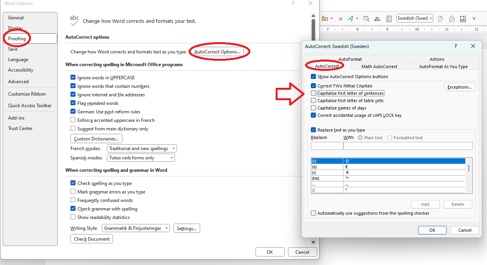The image size is (487, 265).
Task: Open the Swedish language dropdown in toolbar
Action: [430, 19]
